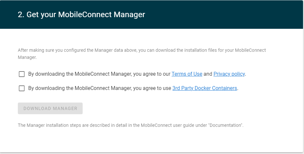The image size is (304, 154).
Task: Read the MobileConnect Terms of Use
Action: 187,74
